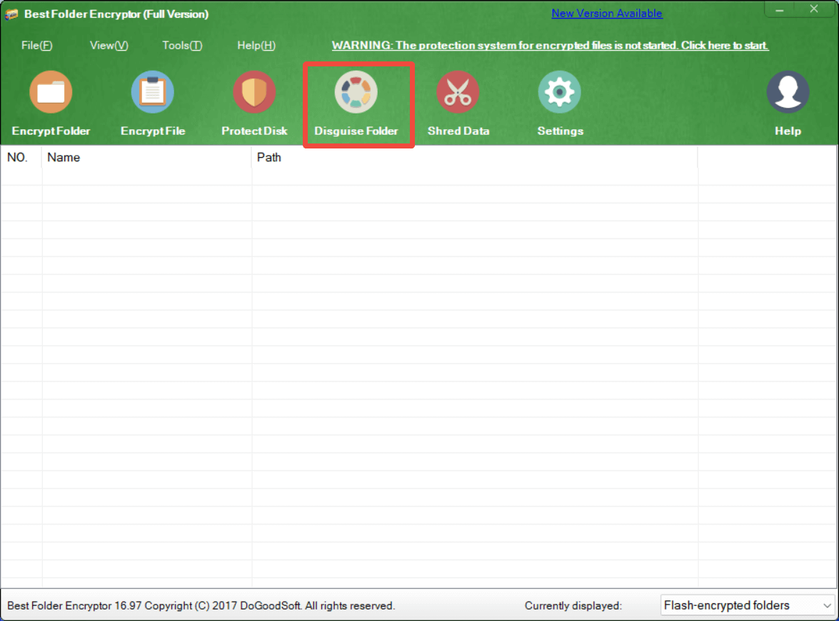Viewport: 839px width, 621px height.
Task: Minimize the Best Folder Encryptor window
Action: (780, 9)
